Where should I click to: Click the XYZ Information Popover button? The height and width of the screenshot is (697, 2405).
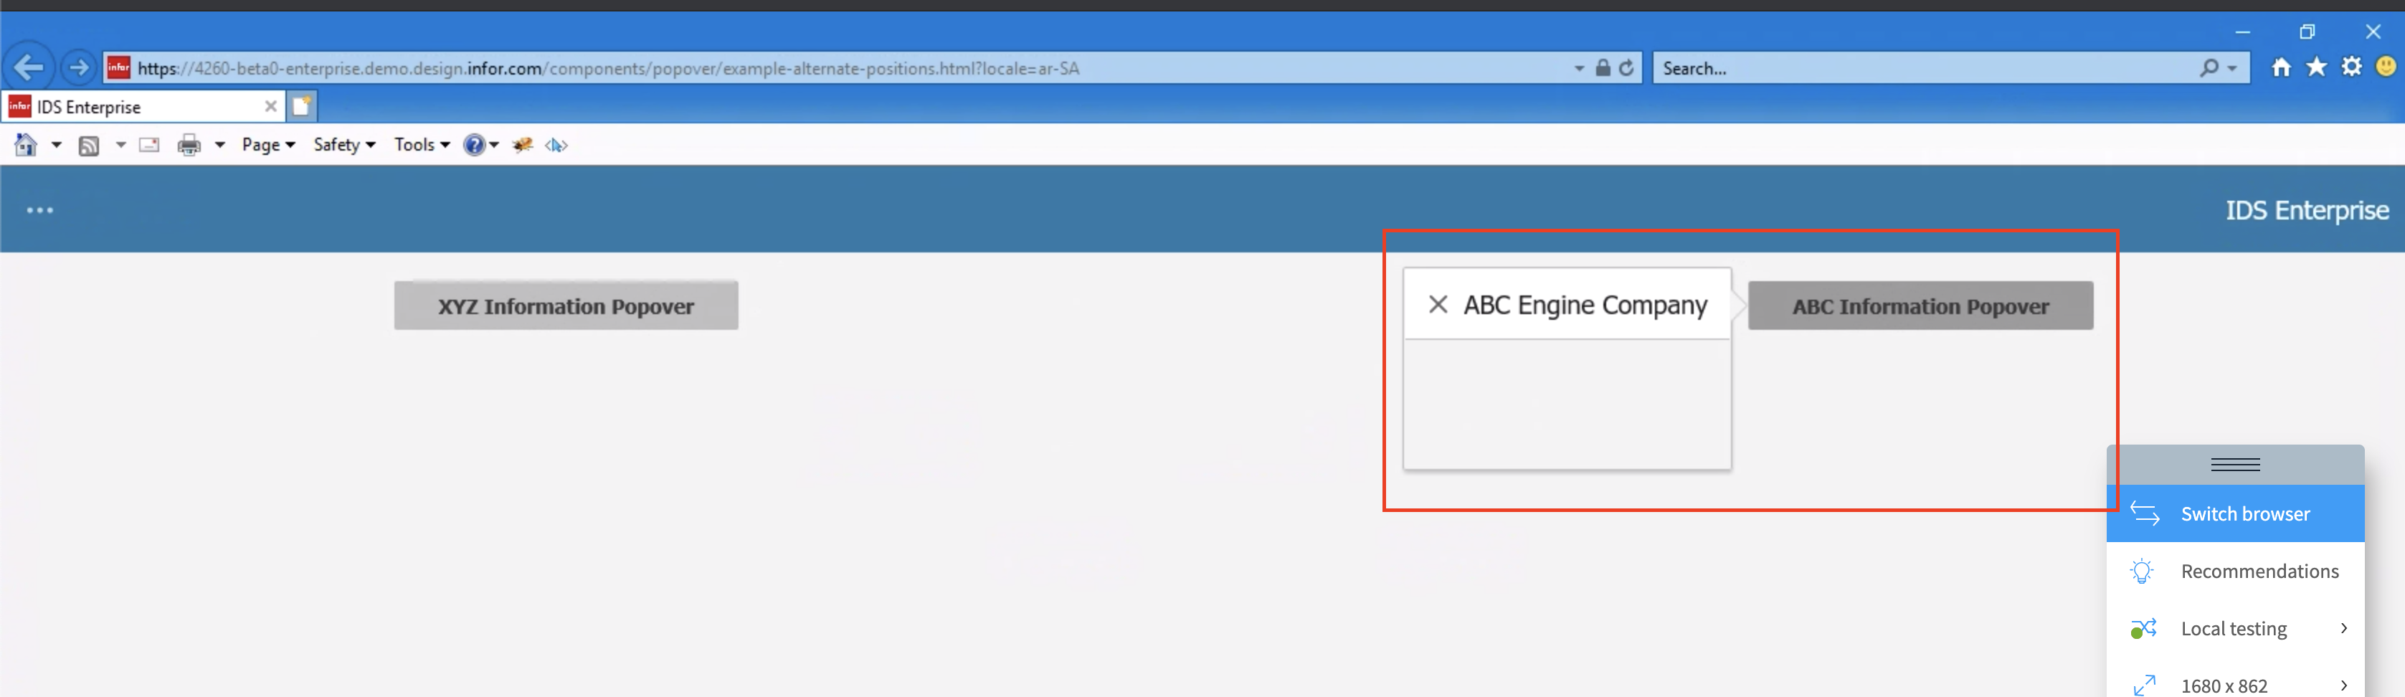tap(566, 305)
